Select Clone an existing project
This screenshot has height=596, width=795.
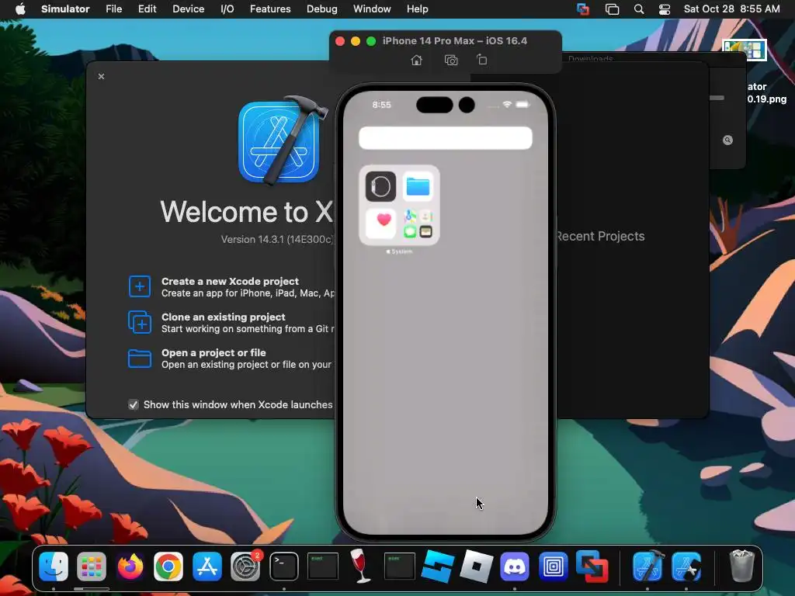click(223, 317)
